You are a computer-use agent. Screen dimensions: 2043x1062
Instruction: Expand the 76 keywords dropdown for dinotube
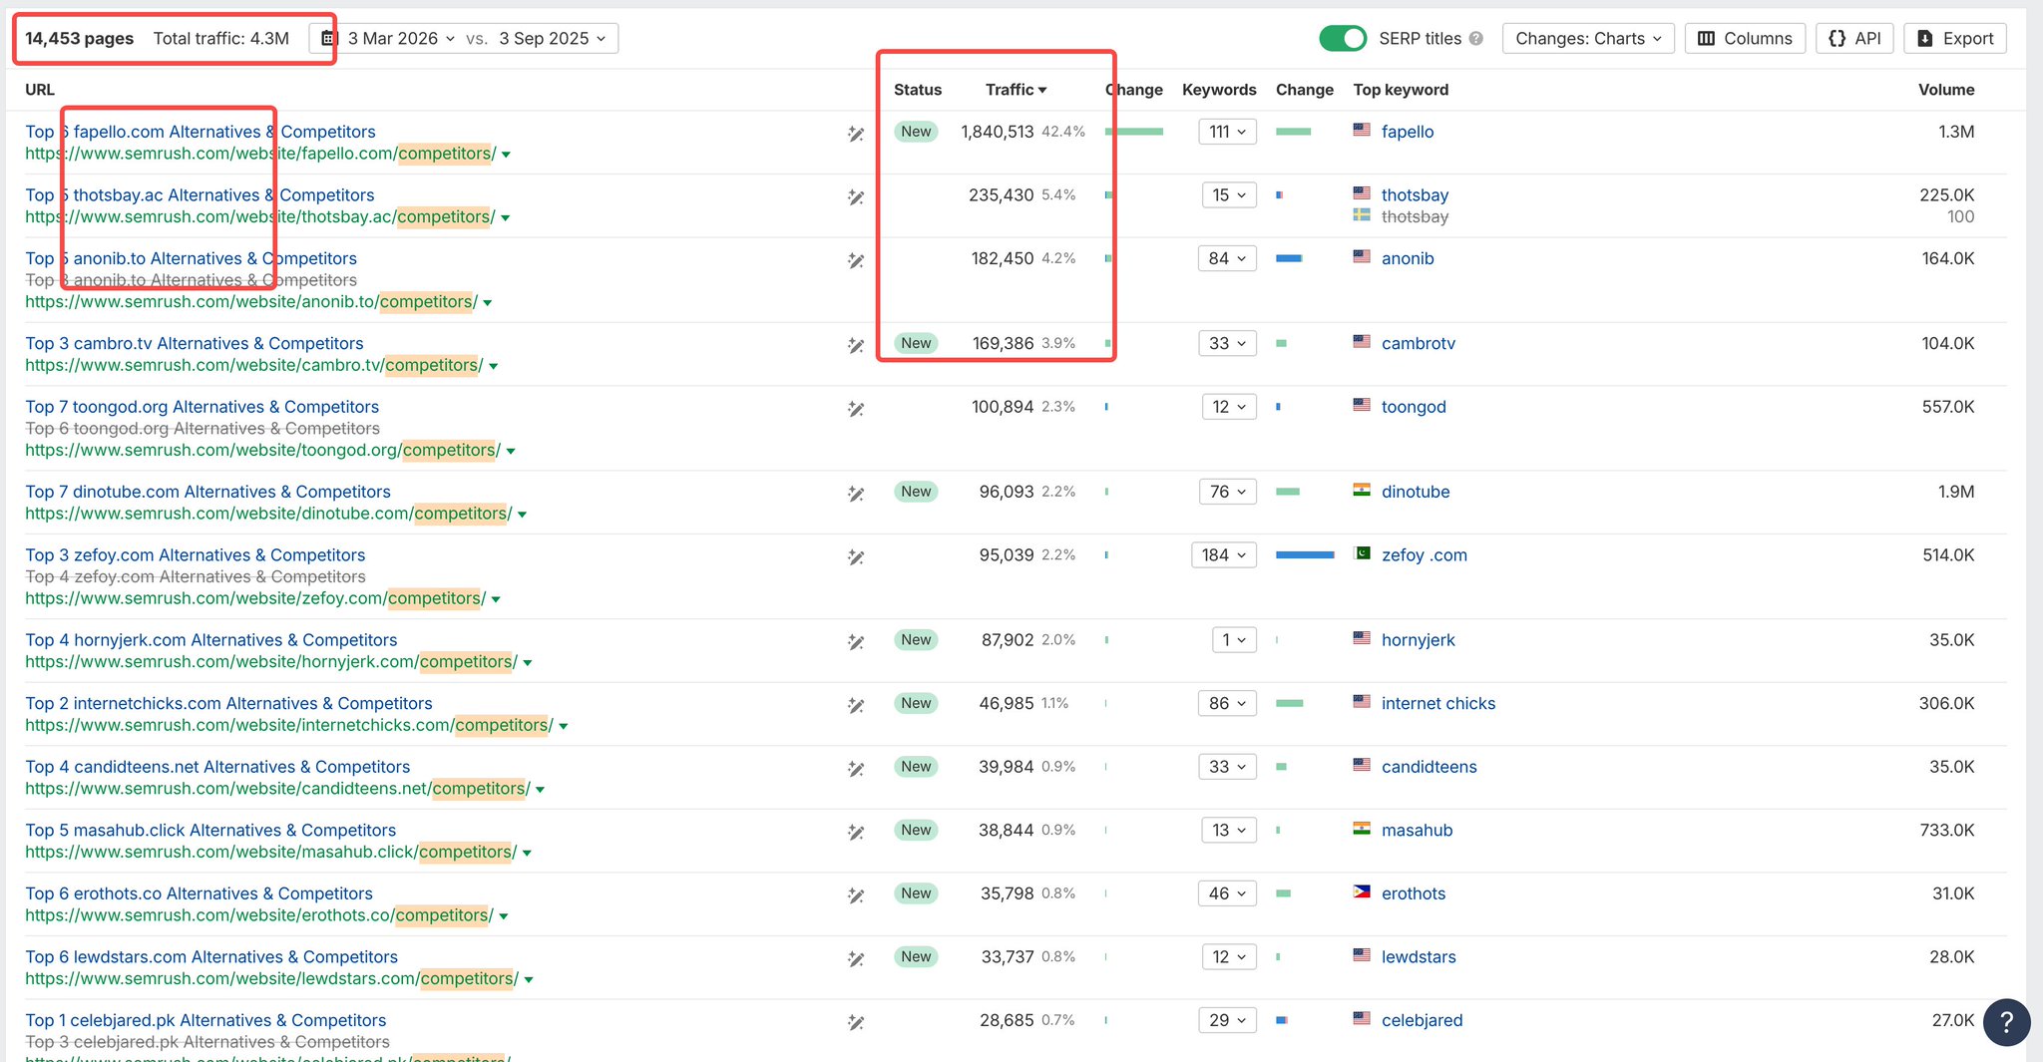coord(1227,492)
